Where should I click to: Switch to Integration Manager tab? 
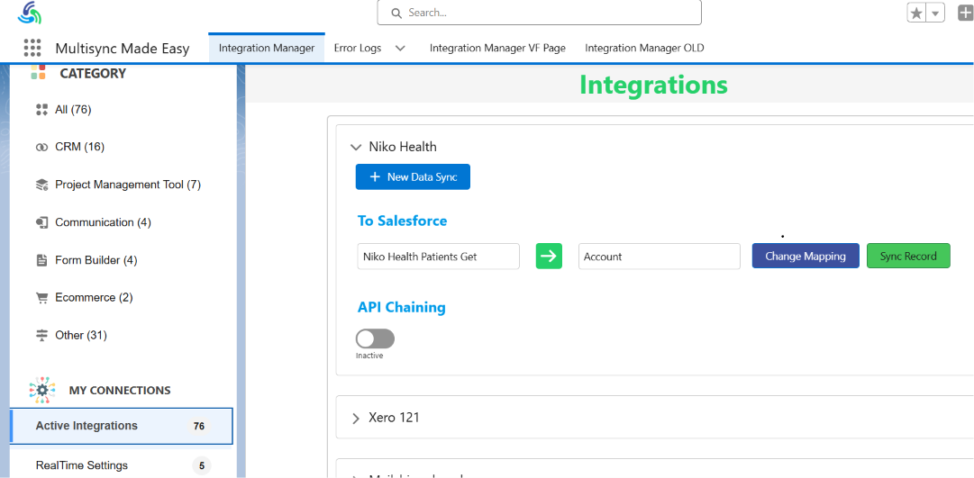tap(267, 48)
